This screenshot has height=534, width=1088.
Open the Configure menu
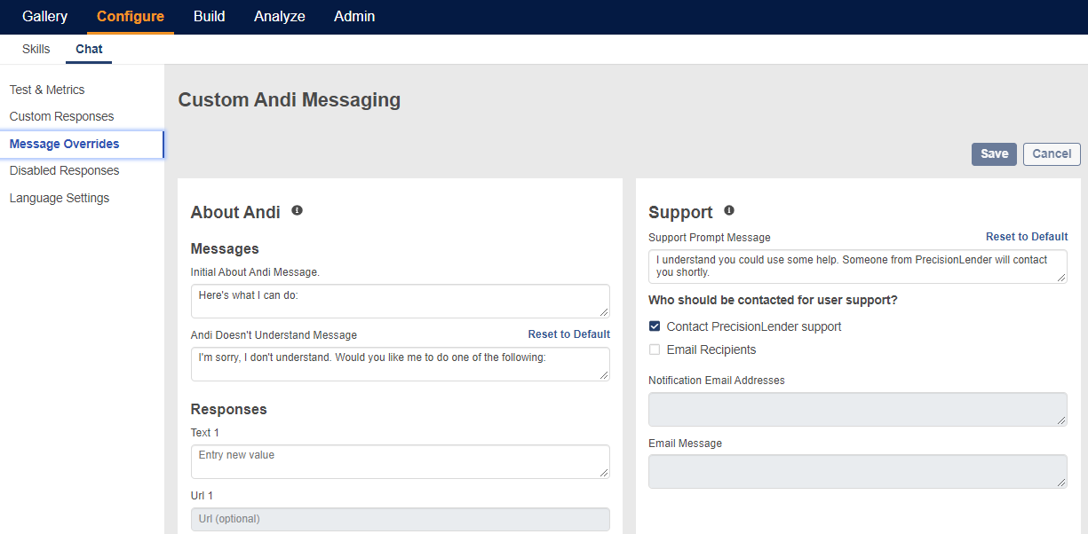point(131,17)
